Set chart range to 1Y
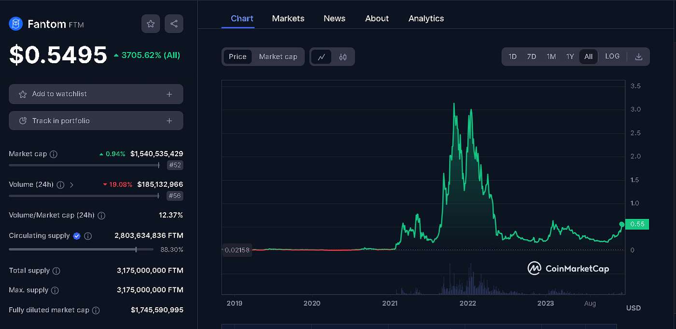The width and height of the screenshot is (676, 329). click(x=570, y=56)
